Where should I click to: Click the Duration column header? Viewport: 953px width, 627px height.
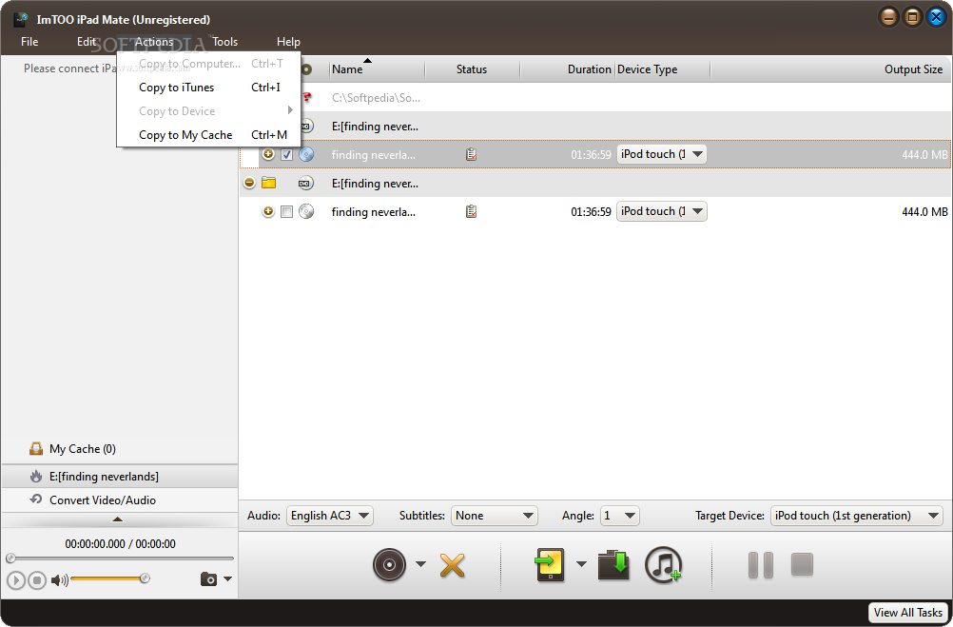pos(568,69)
